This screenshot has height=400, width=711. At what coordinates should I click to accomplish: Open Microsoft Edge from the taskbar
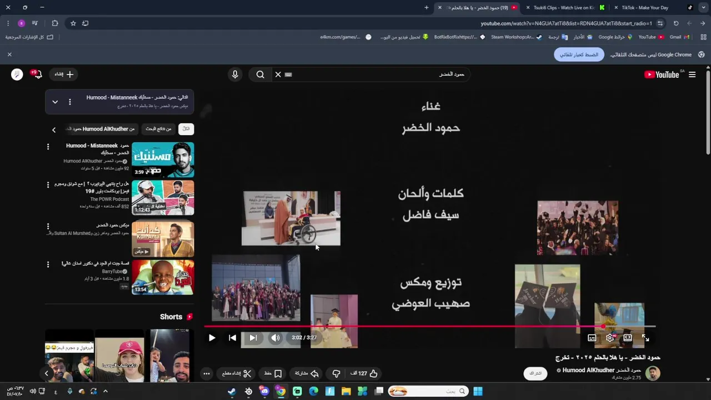point(313,391)
